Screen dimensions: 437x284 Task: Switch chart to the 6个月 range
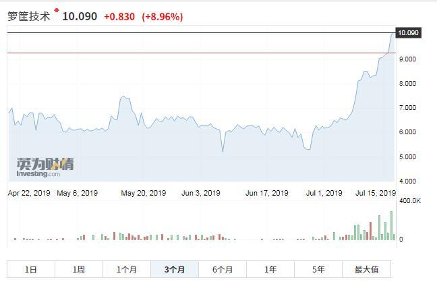pyautogui.click(x=223, y=269)
